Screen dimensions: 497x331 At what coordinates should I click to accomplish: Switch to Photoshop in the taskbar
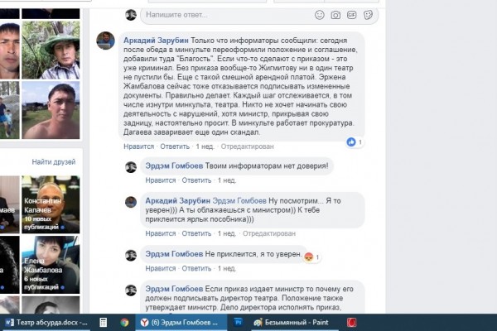click(x=239, y=323)
